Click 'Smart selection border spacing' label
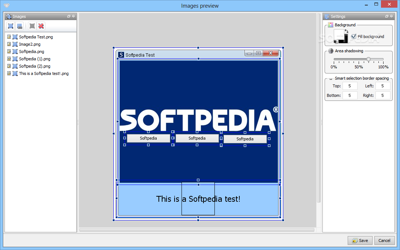The height and width of the screenshot is (250, 400). (x=362, y=78)
